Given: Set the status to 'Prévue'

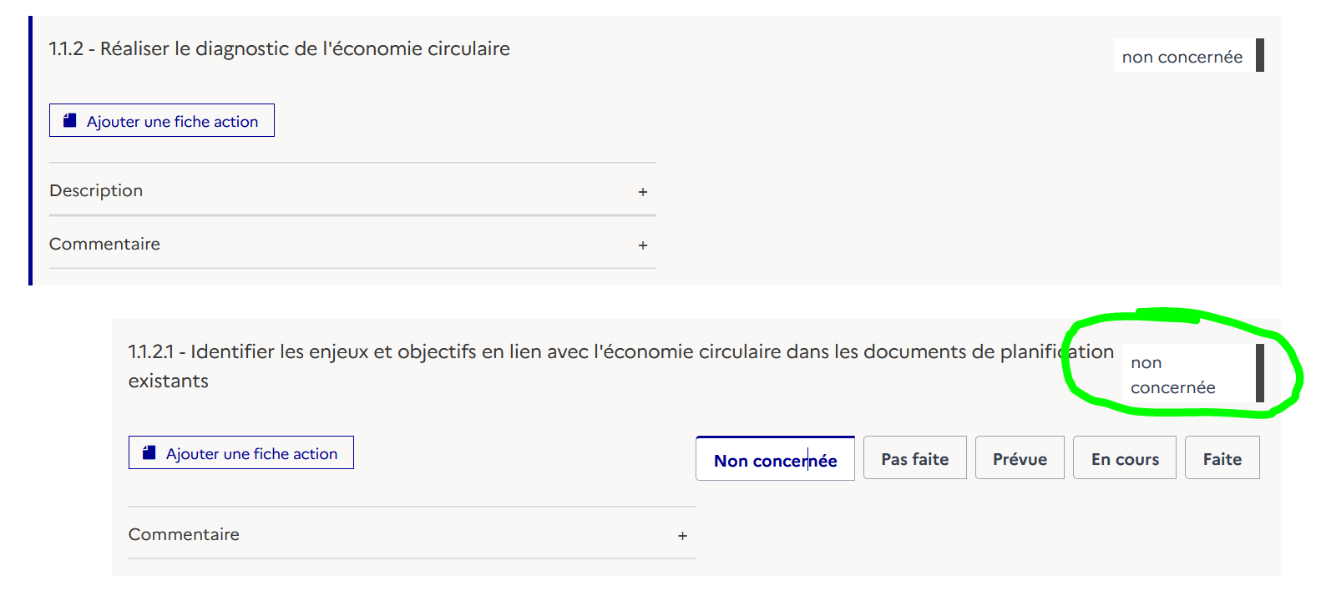Looking at the screenshot, I should (1020, 457).
